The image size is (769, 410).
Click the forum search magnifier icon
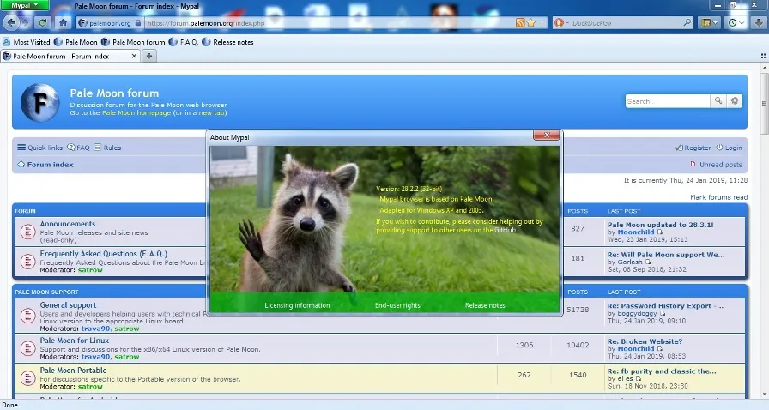[x=718, y=100]
